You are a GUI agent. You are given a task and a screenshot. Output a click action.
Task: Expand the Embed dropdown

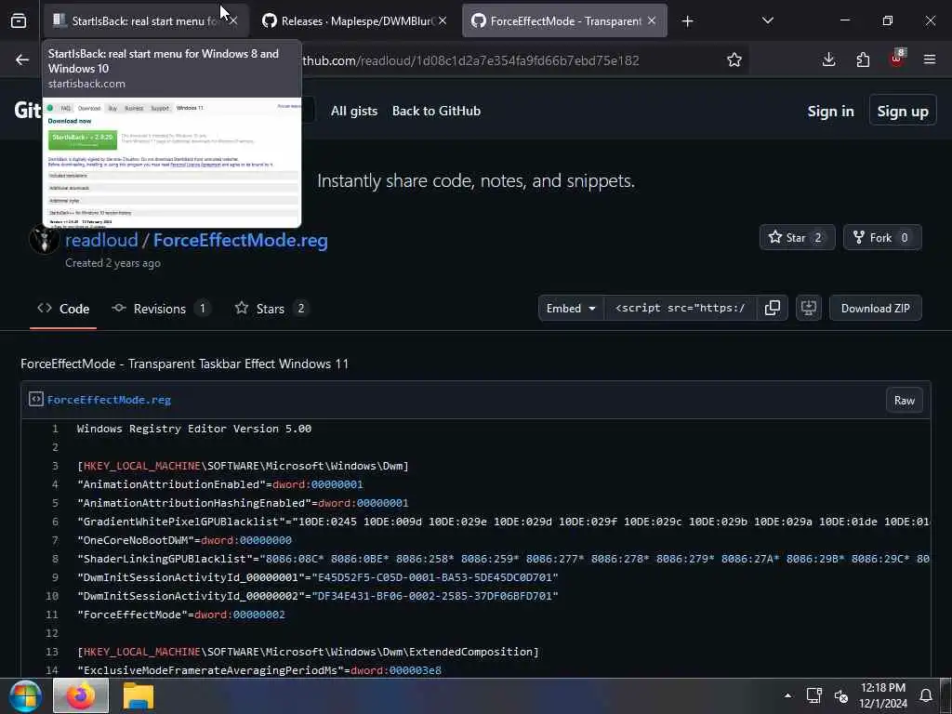(571, 308)
